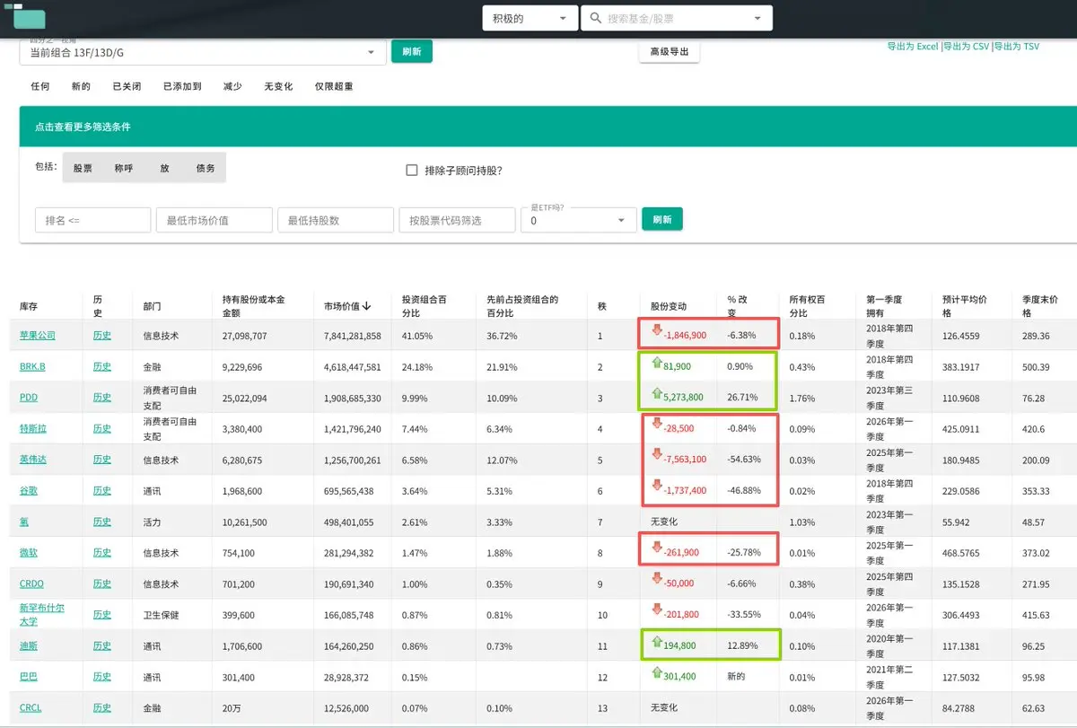Open 谷歌 stock link
Viewport: 1077px width, 728px height.
pos(29,490)
